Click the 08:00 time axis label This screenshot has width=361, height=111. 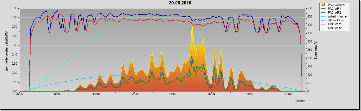coord(58,94)
